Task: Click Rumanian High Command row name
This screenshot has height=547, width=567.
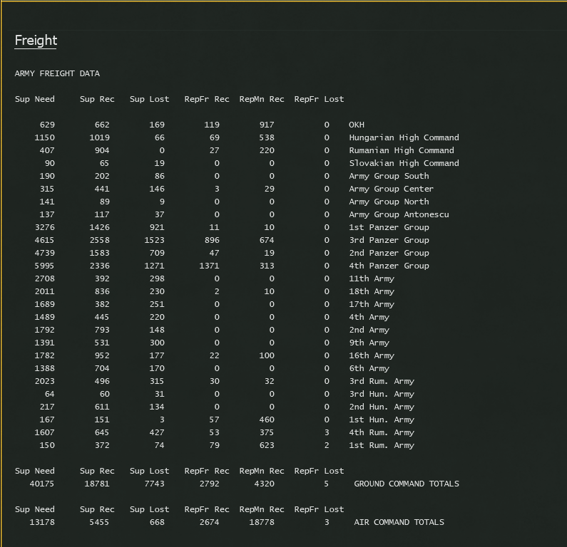Action: 401,150
